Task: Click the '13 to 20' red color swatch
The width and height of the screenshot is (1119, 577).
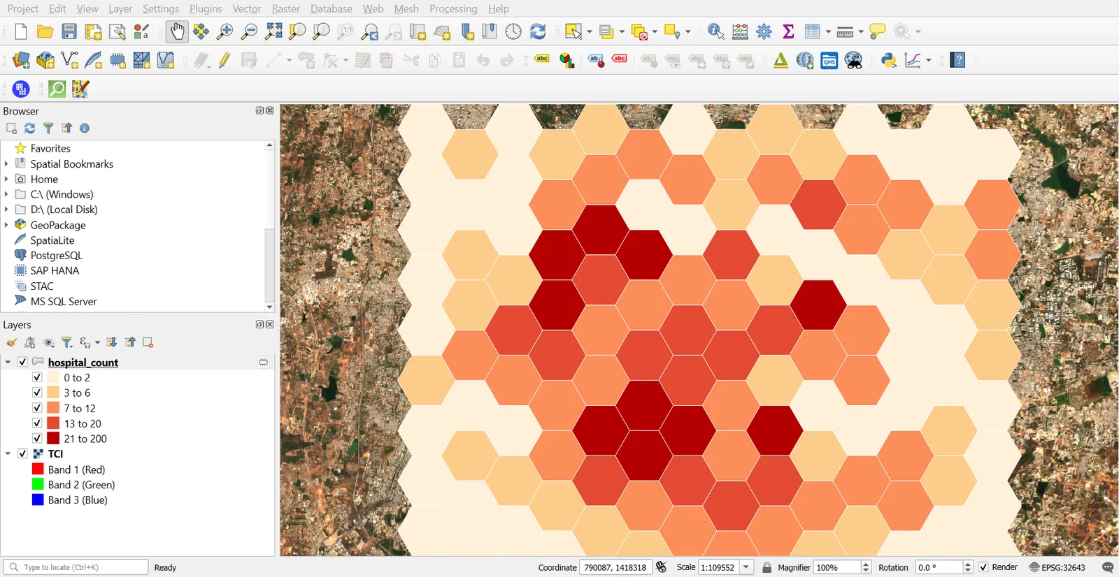Action: coord(53,423)
